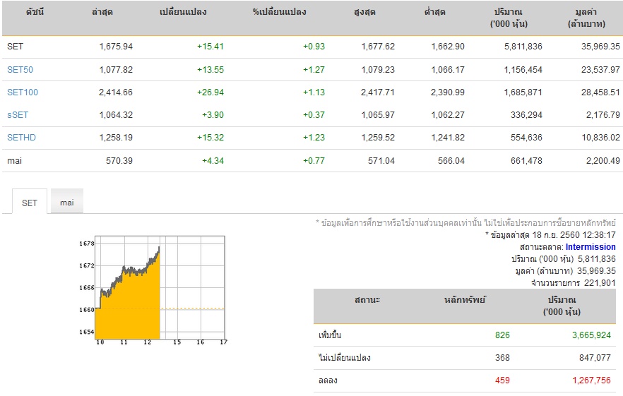Switch to the mai chart tab
This screenshot has width=623, height=396.
(x=66, y=203)
